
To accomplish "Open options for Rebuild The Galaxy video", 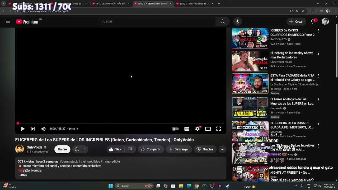I will (318, 76).
